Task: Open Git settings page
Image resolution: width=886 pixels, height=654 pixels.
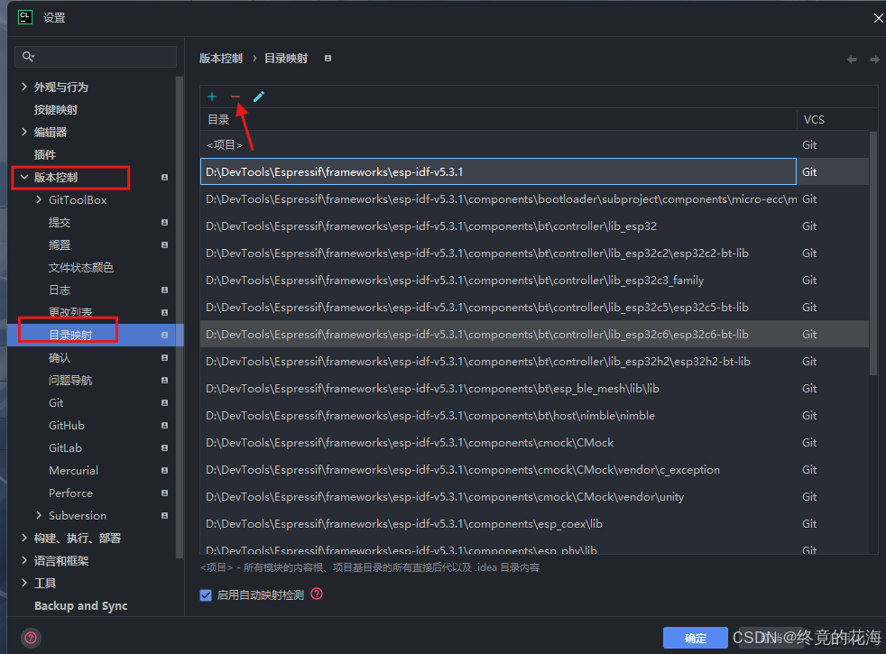Action: pyautogui.click(x=56, y=402)
